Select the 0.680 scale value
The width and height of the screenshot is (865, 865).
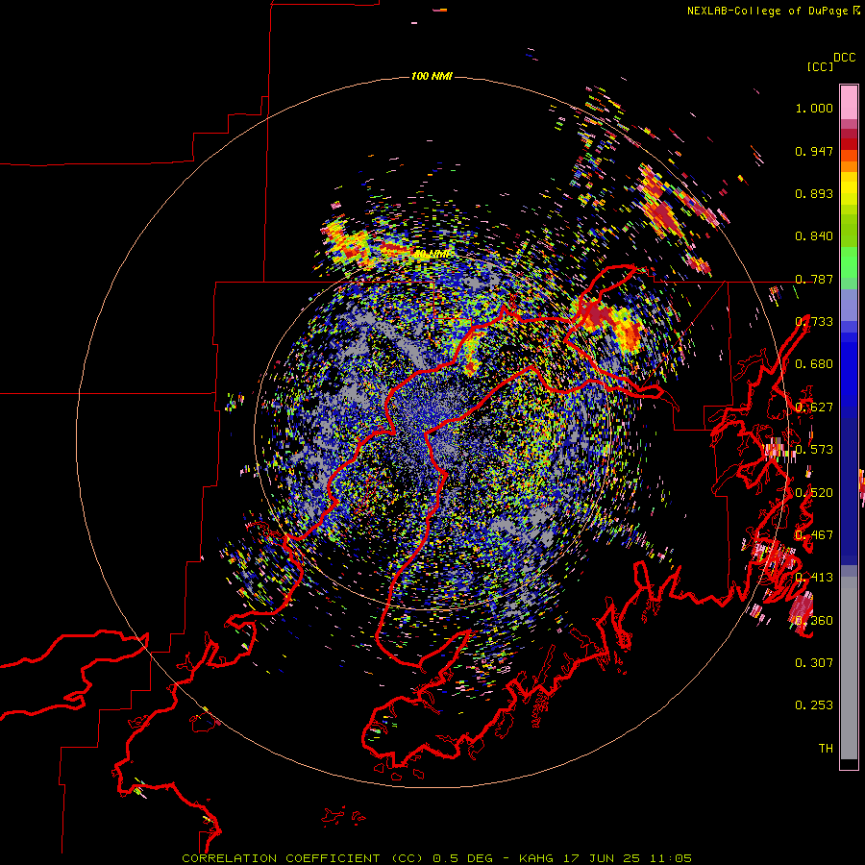click(814, 364)
